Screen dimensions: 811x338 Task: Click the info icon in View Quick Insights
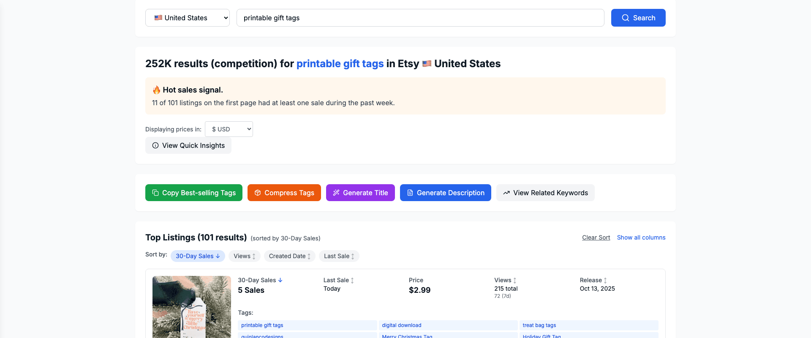click(155, 145)
